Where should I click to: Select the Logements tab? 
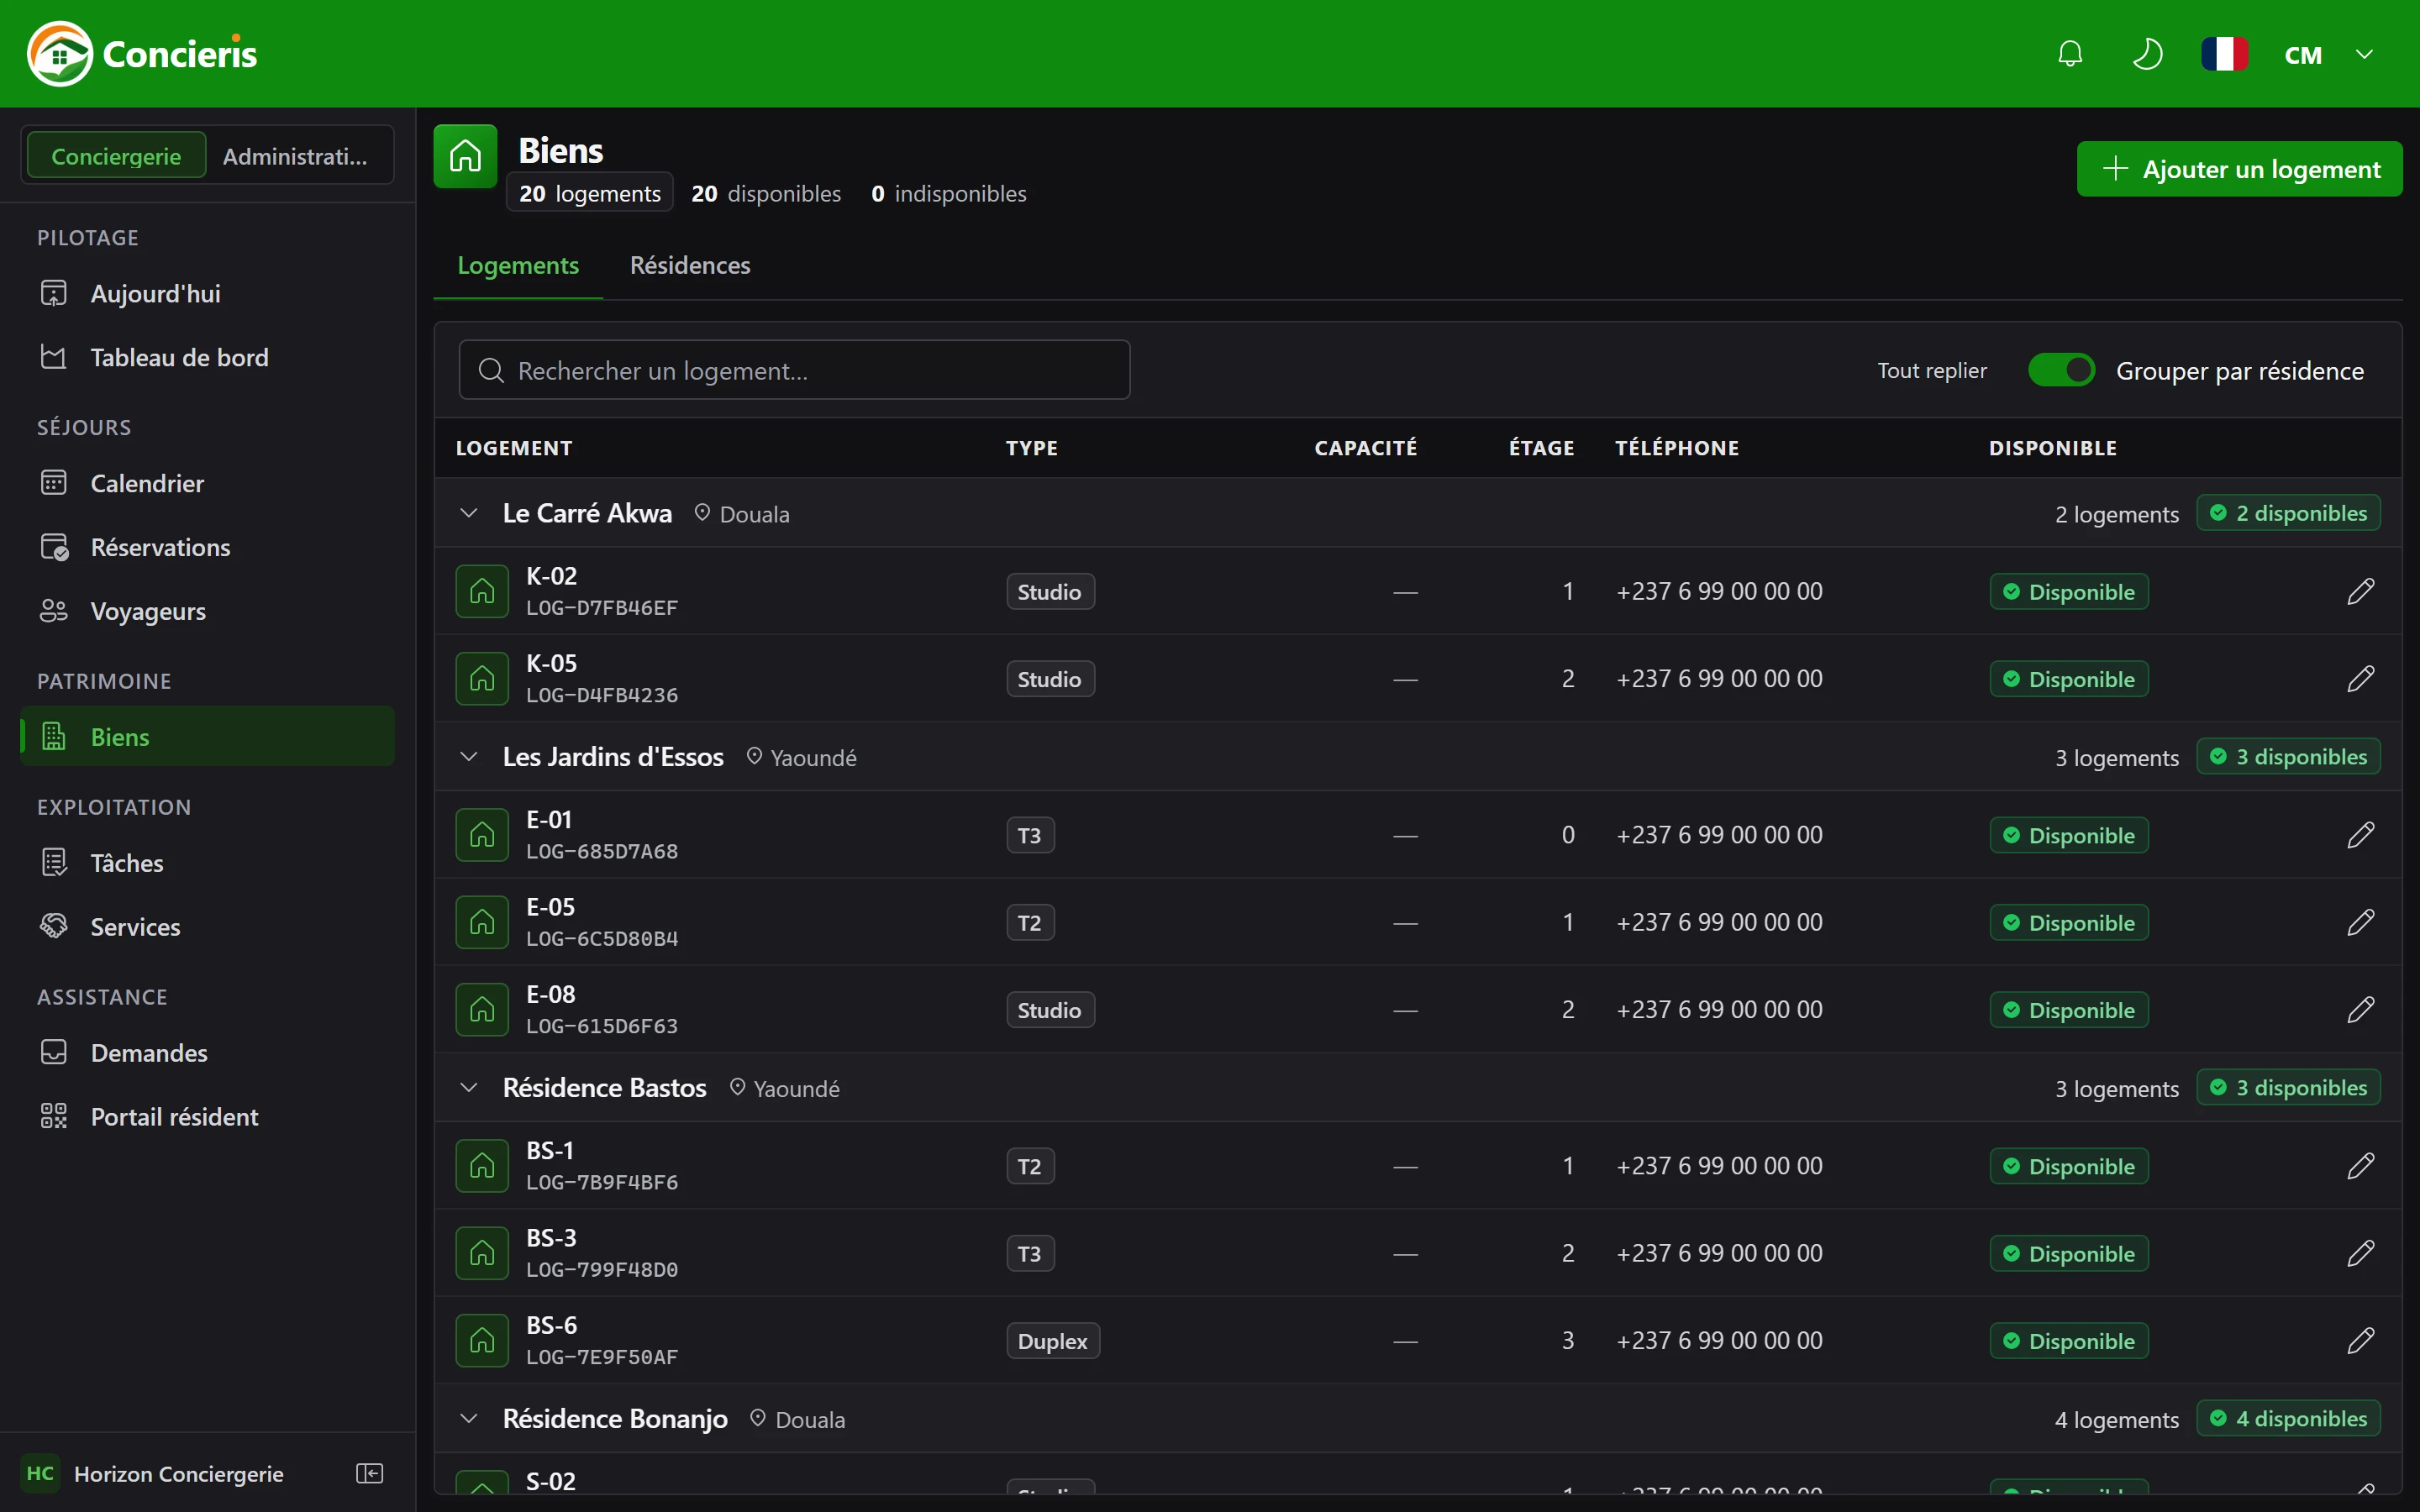(x=518, y=265)
